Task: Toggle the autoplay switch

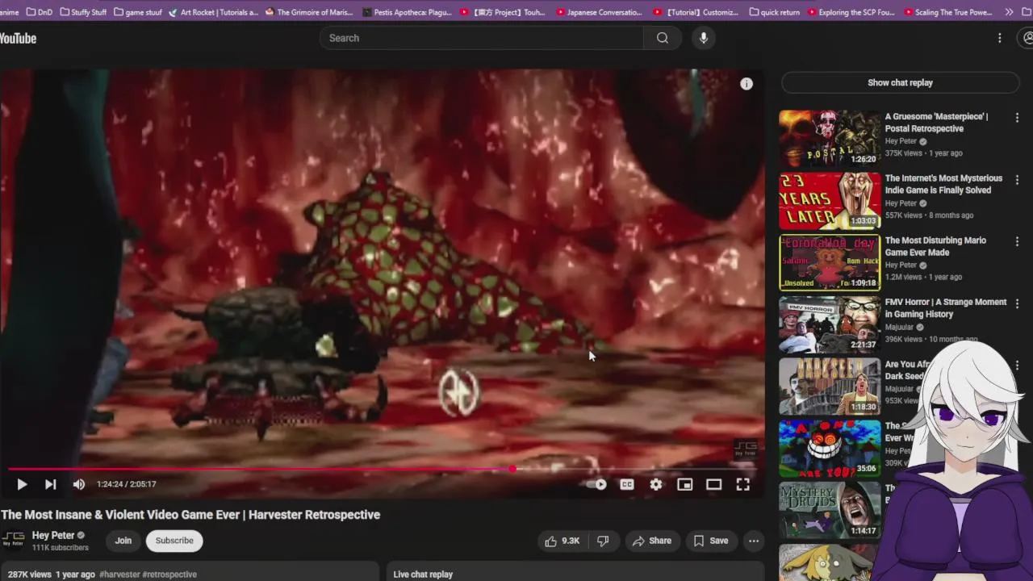Action: pos(597,484)
